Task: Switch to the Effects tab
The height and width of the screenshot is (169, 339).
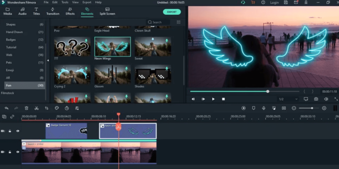Action: [x=70, y=11]
